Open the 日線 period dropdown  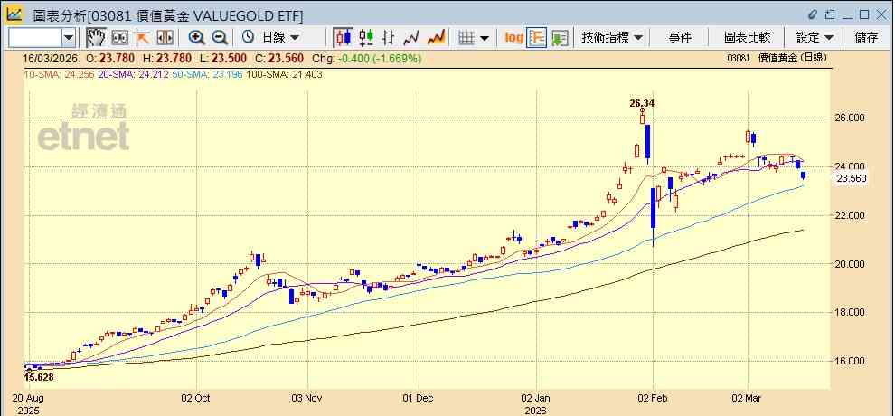coord(280,38)
